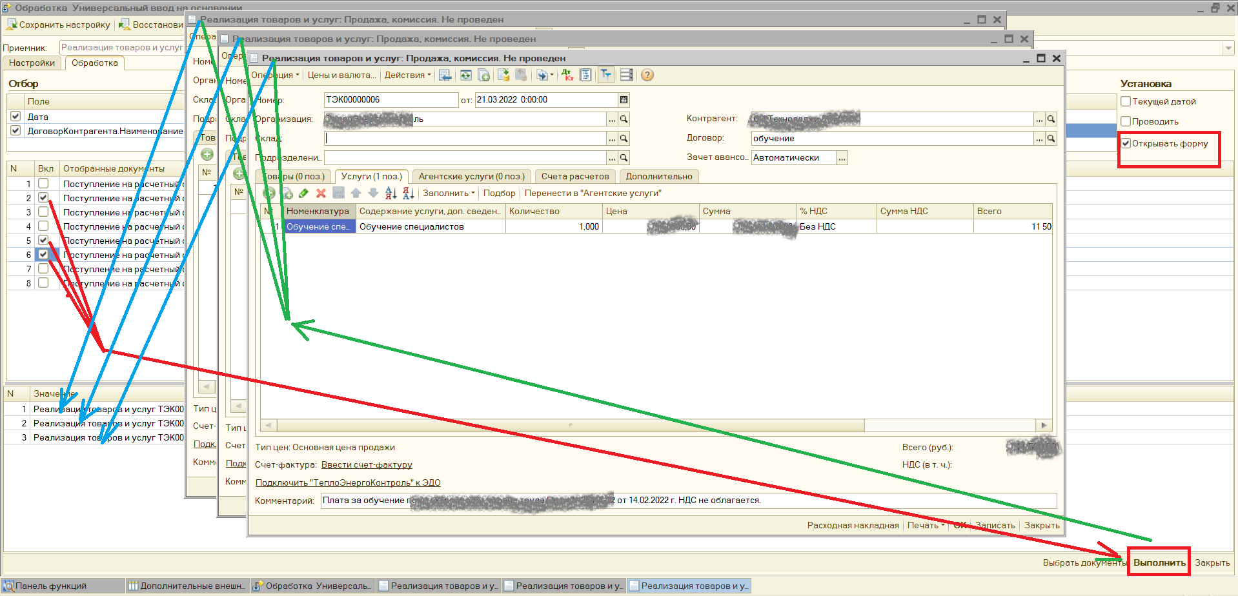The height and width of the screenshot is (596, 1238).
Task: Click ellipsis selector for Контрагент field
Action: [x=1039, y=119]
